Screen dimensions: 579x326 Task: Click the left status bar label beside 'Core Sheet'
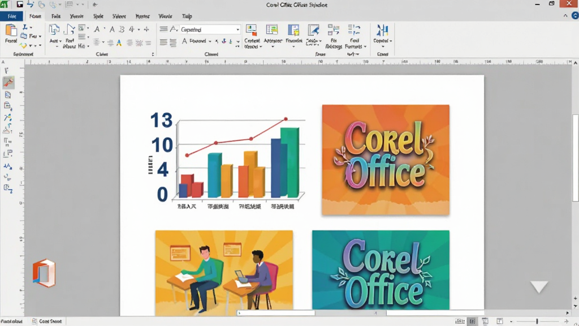[x=11, y=321]
